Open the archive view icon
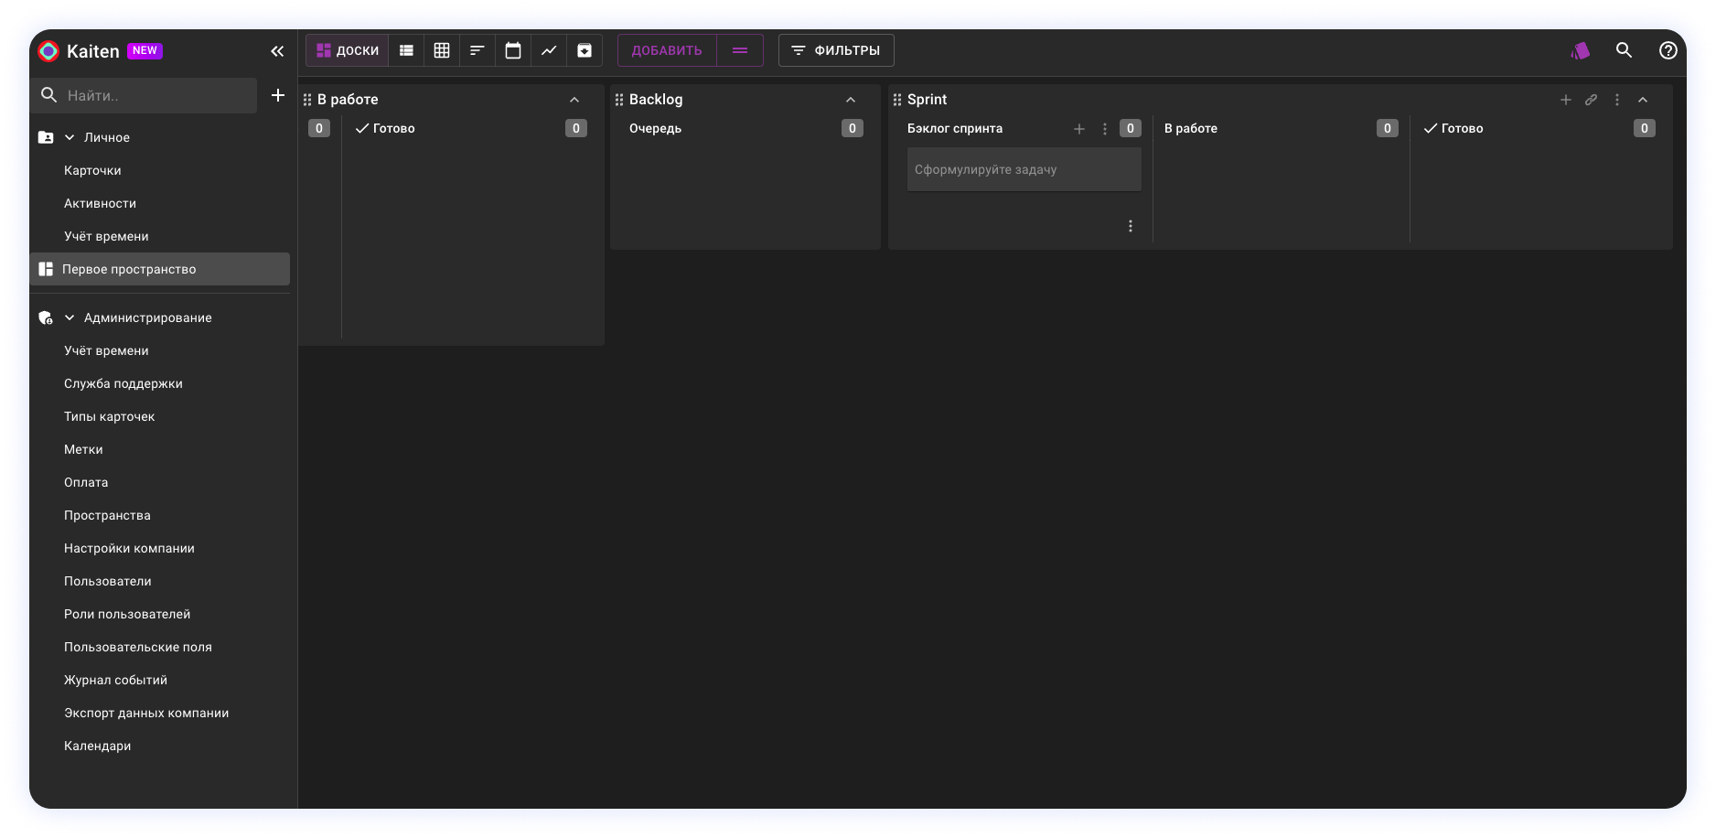 click(x=585, y=50)
